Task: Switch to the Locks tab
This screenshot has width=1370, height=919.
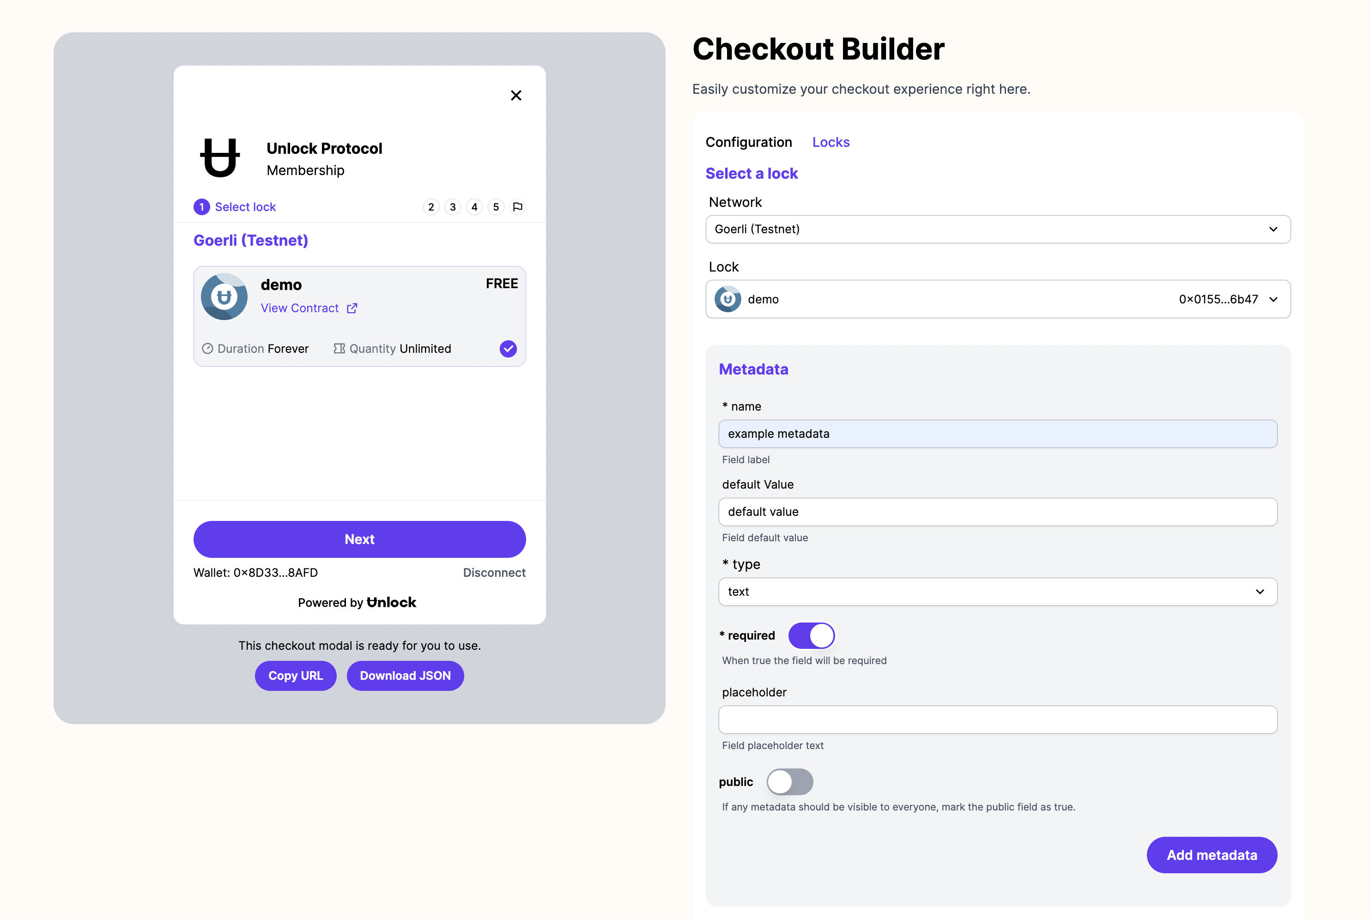Action: click(830, 141)
